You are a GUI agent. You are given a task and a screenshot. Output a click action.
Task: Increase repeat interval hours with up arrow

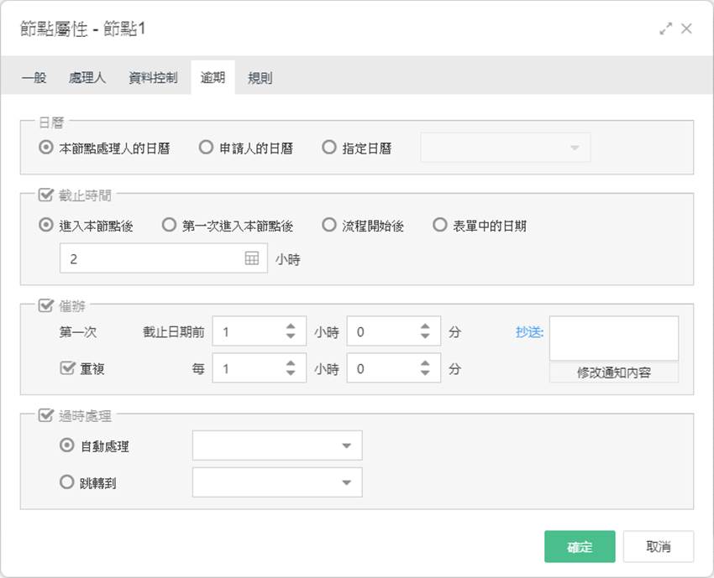pyautogui.click(x=291, y=363)
